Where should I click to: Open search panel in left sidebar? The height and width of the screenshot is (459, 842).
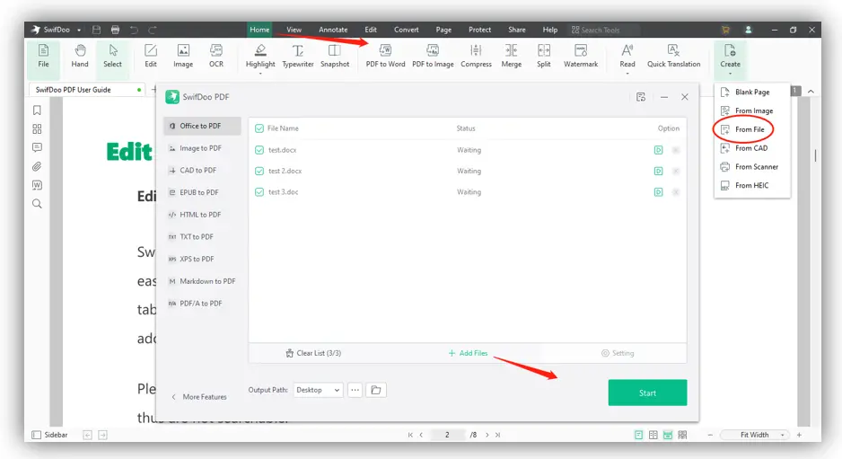[37, 204]
